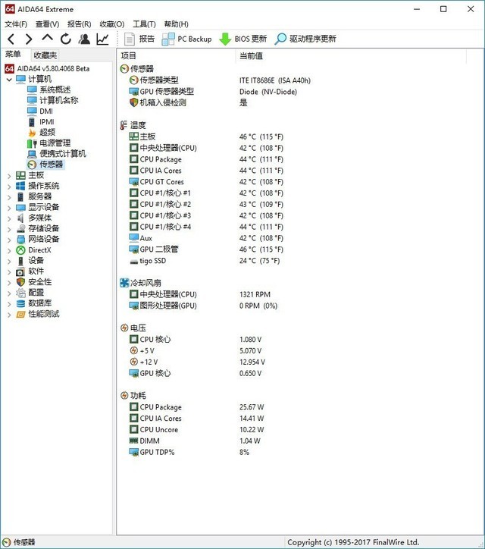Select 电源管理 in the tree
Image resolution: width=485 pixels, height=549 pixels.
[x=49, y=143]
